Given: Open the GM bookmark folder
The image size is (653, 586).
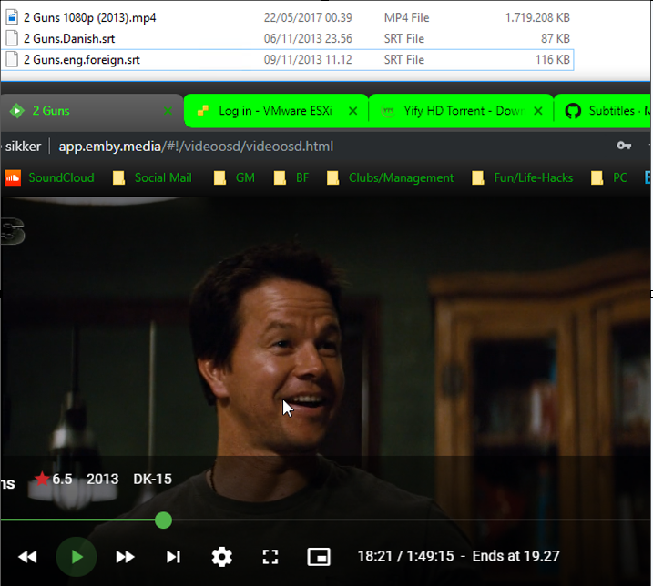Looking at the screenshot, I should tap(234, 177).
